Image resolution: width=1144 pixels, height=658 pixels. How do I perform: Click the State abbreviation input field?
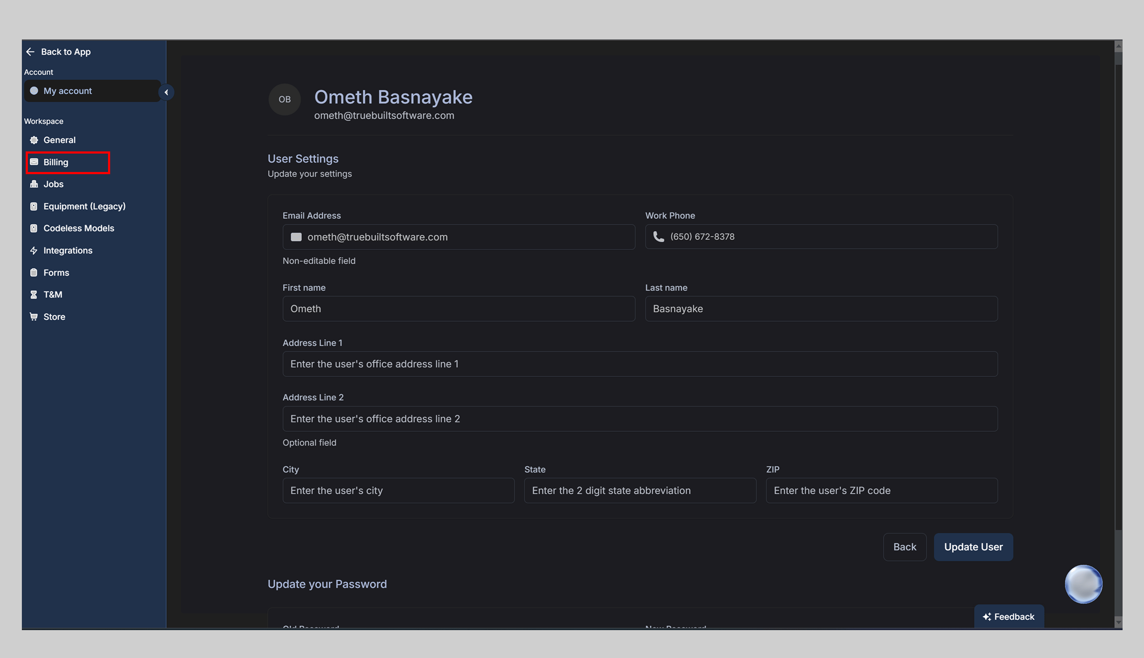point(640,490)
